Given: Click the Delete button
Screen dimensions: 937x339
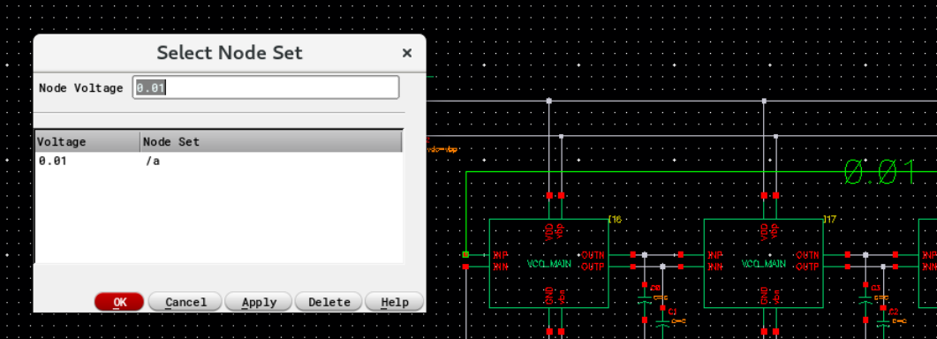Looking at the screenshot, I should pyautogui.click(x=329, y=302).
